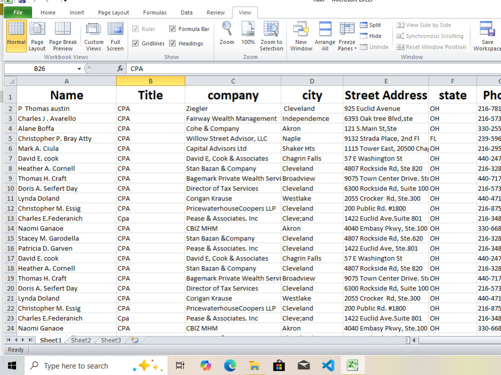
Task: Open Visual Studio Code from taskbar
Action: [x=328, y=365]
